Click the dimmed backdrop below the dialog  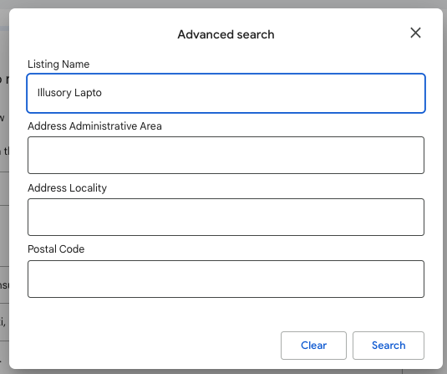224,371
